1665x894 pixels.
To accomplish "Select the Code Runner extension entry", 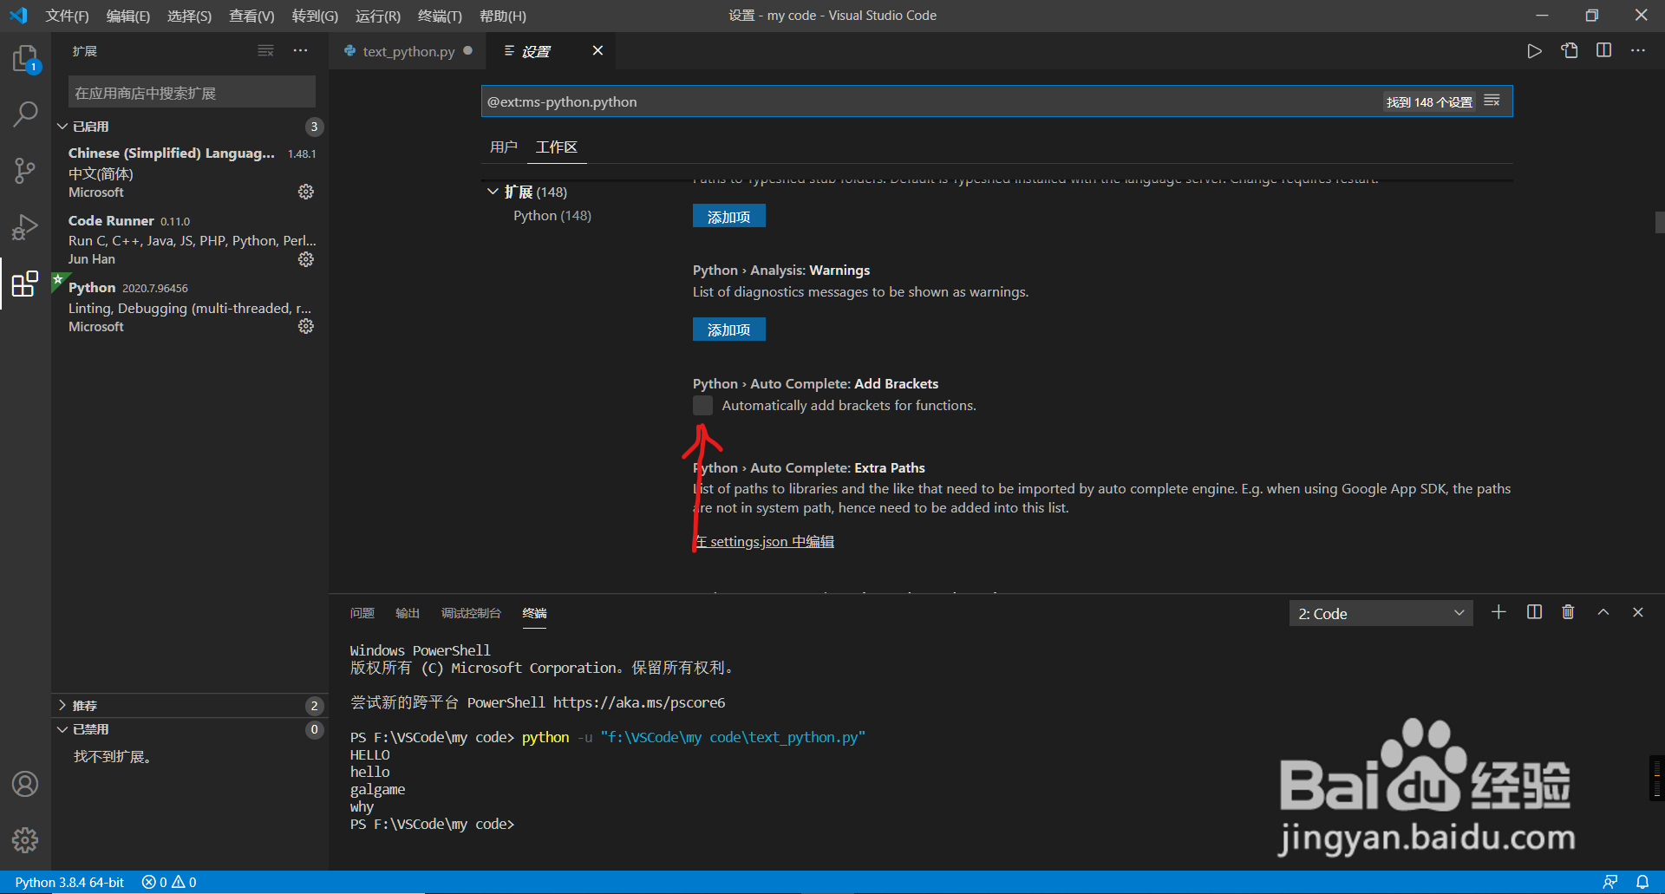I will pyautogui.click(x=191, y=239).
